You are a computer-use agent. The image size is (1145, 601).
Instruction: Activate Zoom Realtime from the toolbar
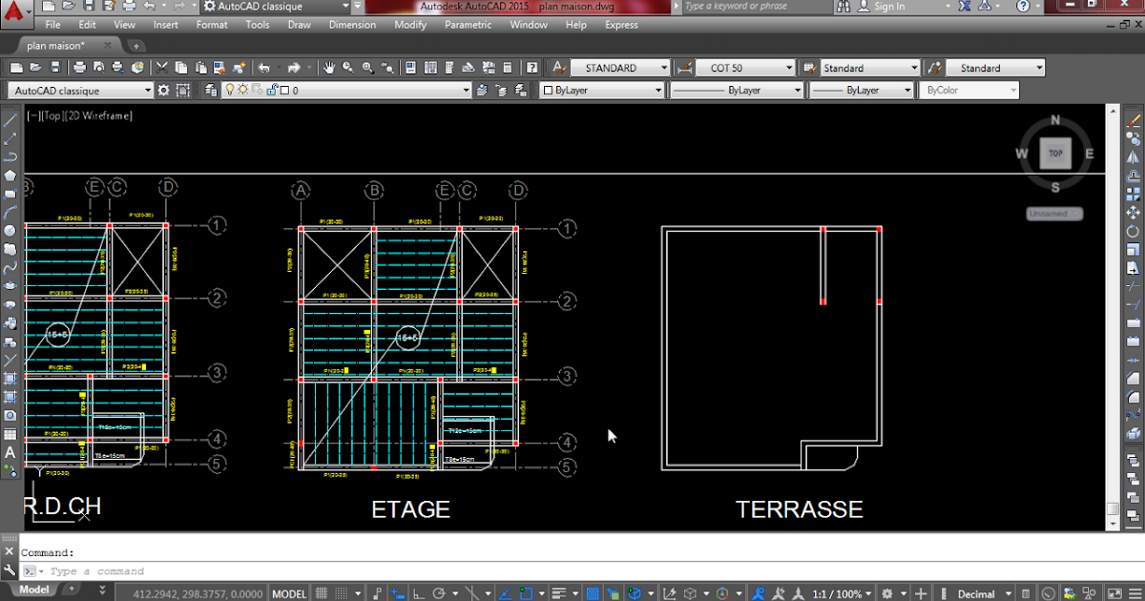346,67
